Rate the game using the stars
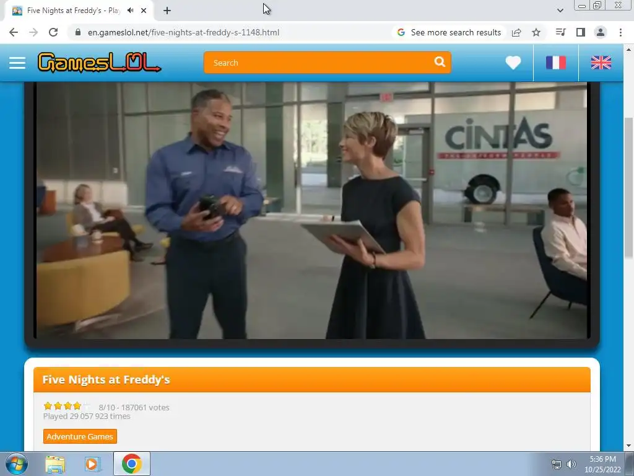This screenshot has height=476, width=634. (x=67, y=405)
